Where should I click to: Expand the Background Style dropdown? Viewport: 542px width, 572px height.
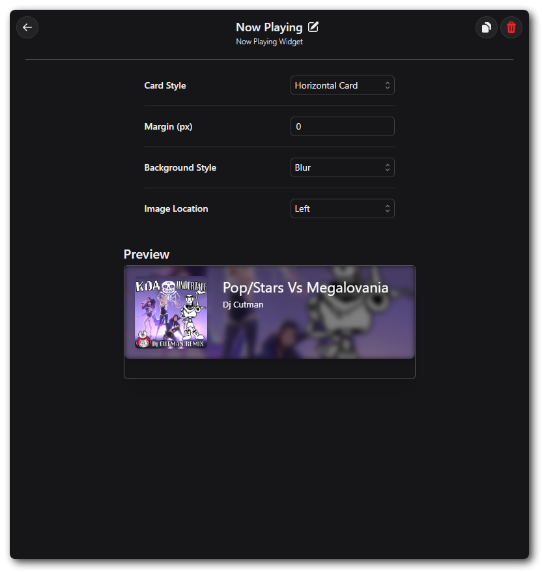pos(342,167)
